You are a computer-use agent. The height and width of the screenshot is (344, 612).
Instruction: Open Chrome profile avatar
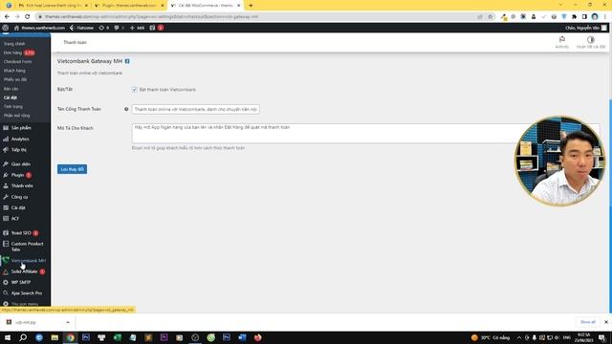595,17
